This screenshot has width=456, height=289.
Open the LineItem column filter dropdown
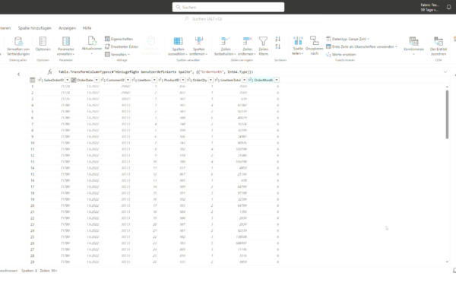[x=154, y=80]
